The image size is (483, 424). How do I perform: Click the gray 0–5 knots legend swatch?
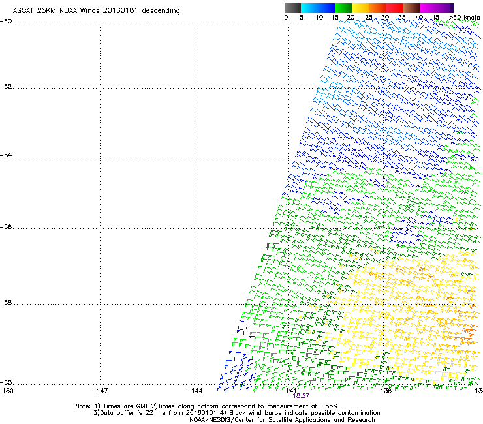293,8
